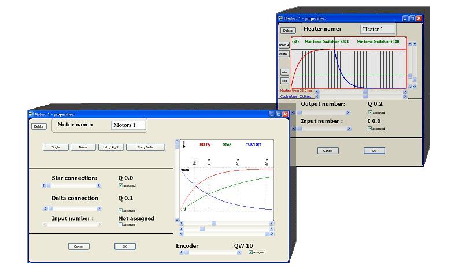451x276 pixels.
Task: Select the Star / Delta motor type
Action: coord(145,147)
